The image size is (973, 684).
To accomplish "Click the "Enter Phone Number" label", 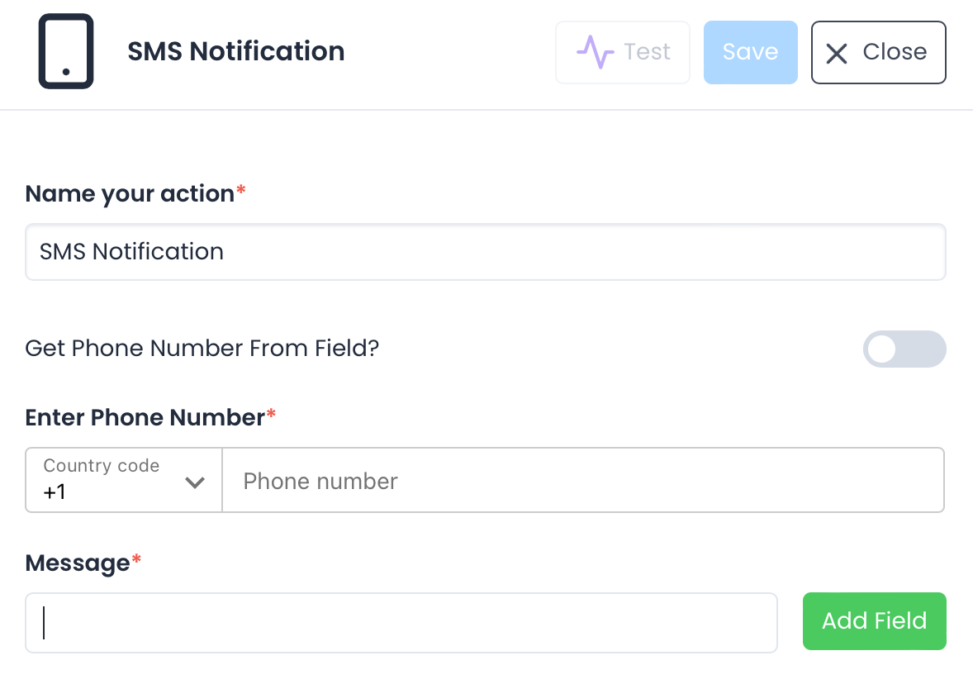I will click(145, 417).
